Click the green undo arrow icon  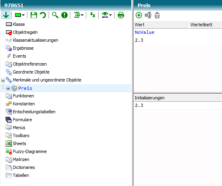[x=43, y=15]
